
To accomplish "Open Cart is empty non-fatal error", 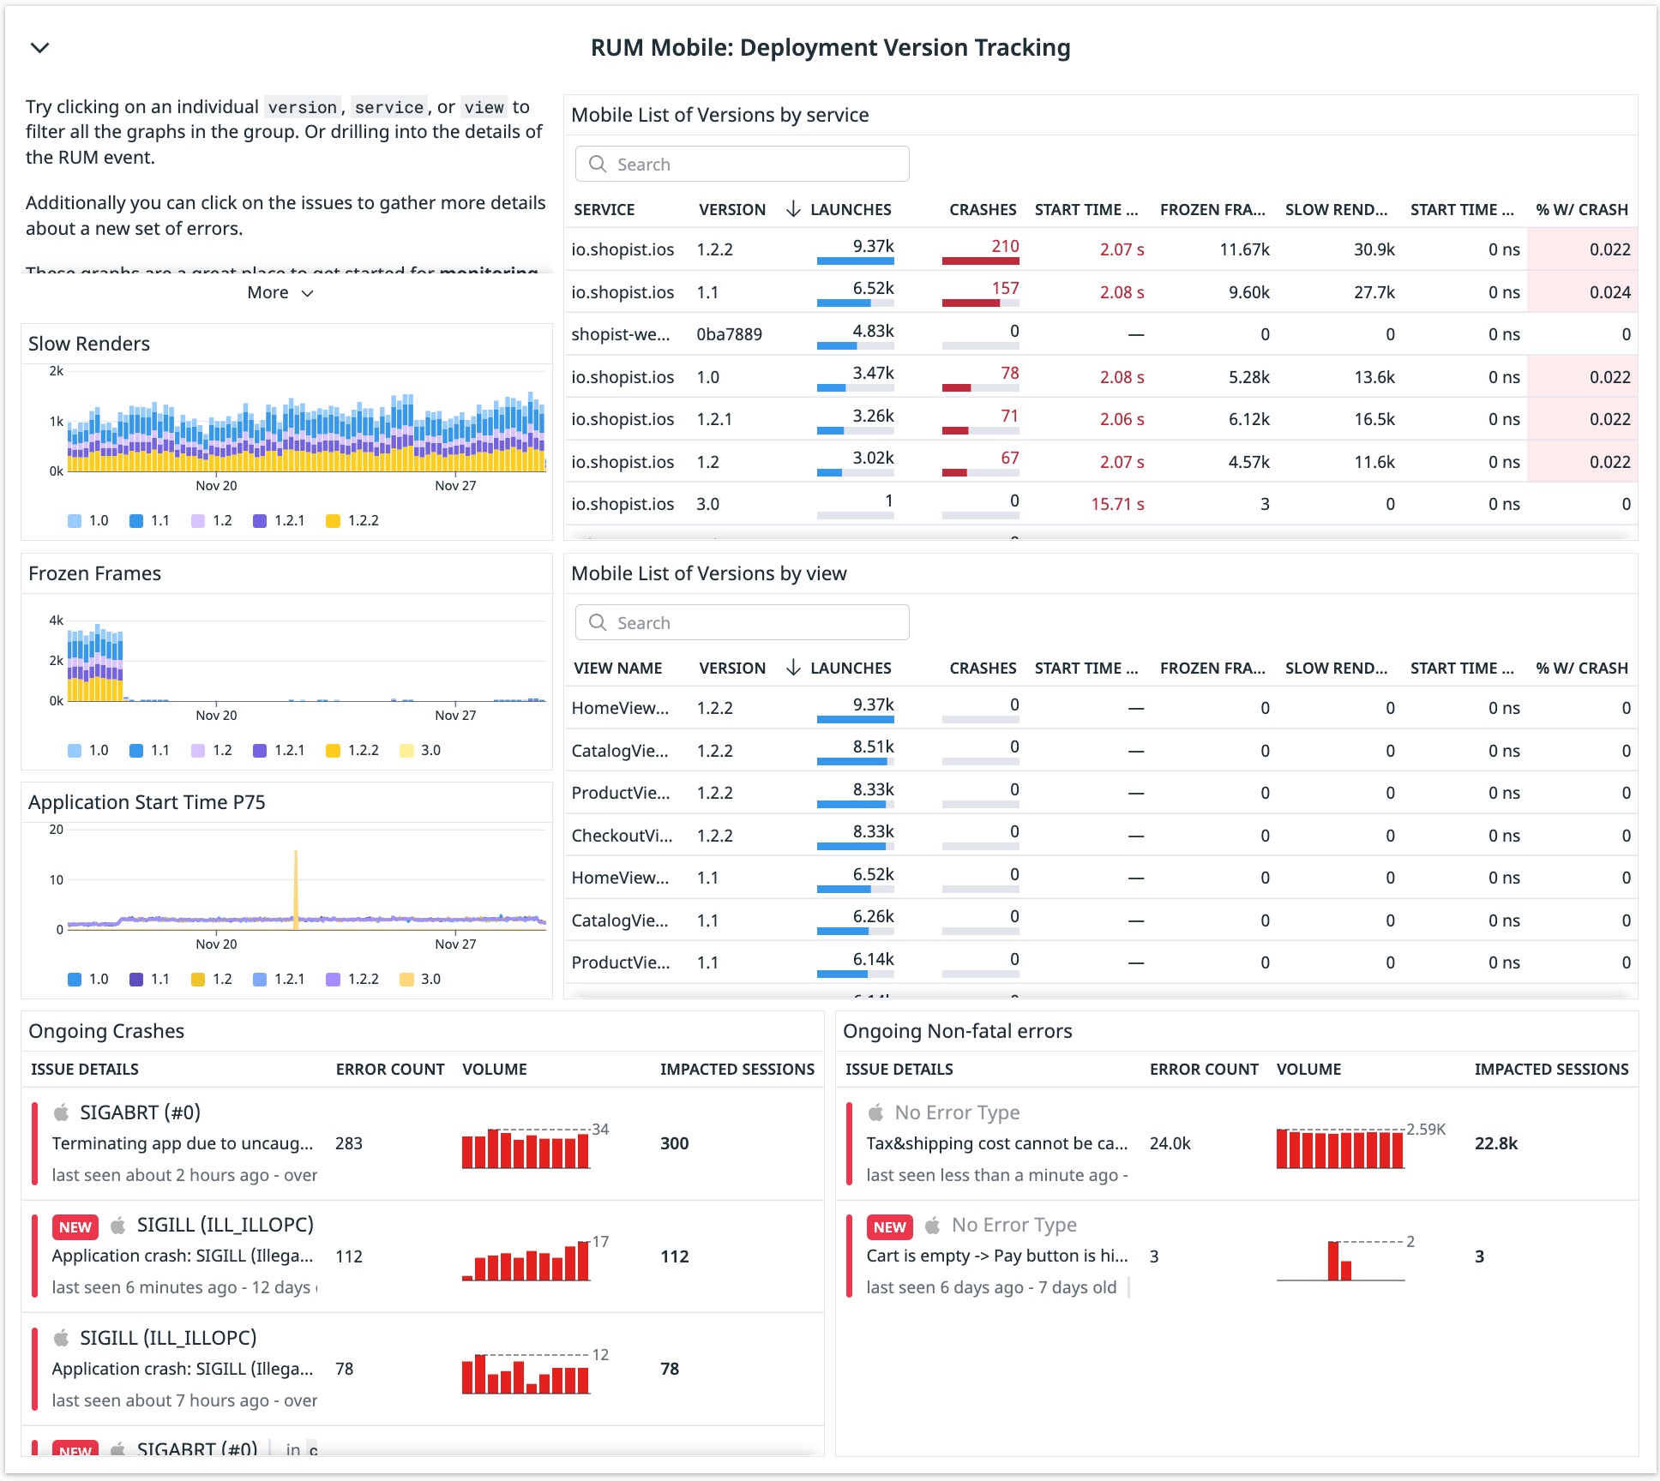I will tap(1236, 1256).
